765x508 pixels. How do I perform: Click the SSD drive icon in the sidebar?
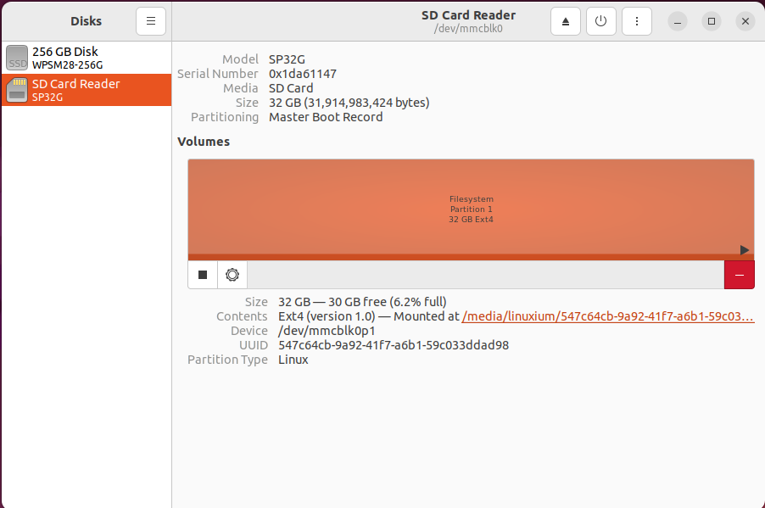point(17,58)
